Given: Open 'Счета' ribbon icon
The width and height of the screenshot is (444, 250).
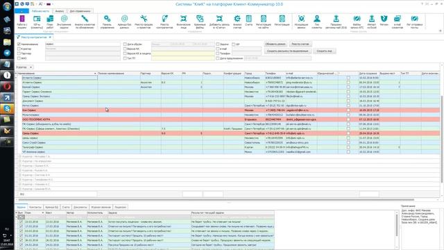Looking at the screenshot, I should (x=248, y=21).
